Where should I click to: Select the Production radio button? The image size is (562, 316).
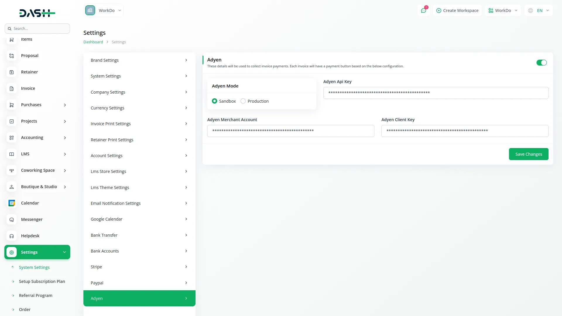pos(243,101)
